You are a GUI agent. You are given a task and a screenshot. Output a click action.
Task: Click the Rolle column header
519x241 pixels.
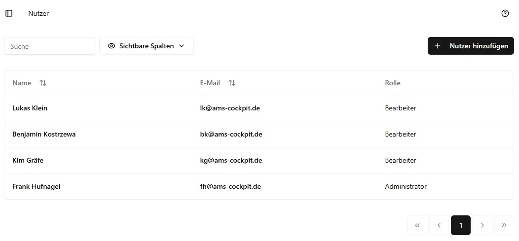point(393,83)
